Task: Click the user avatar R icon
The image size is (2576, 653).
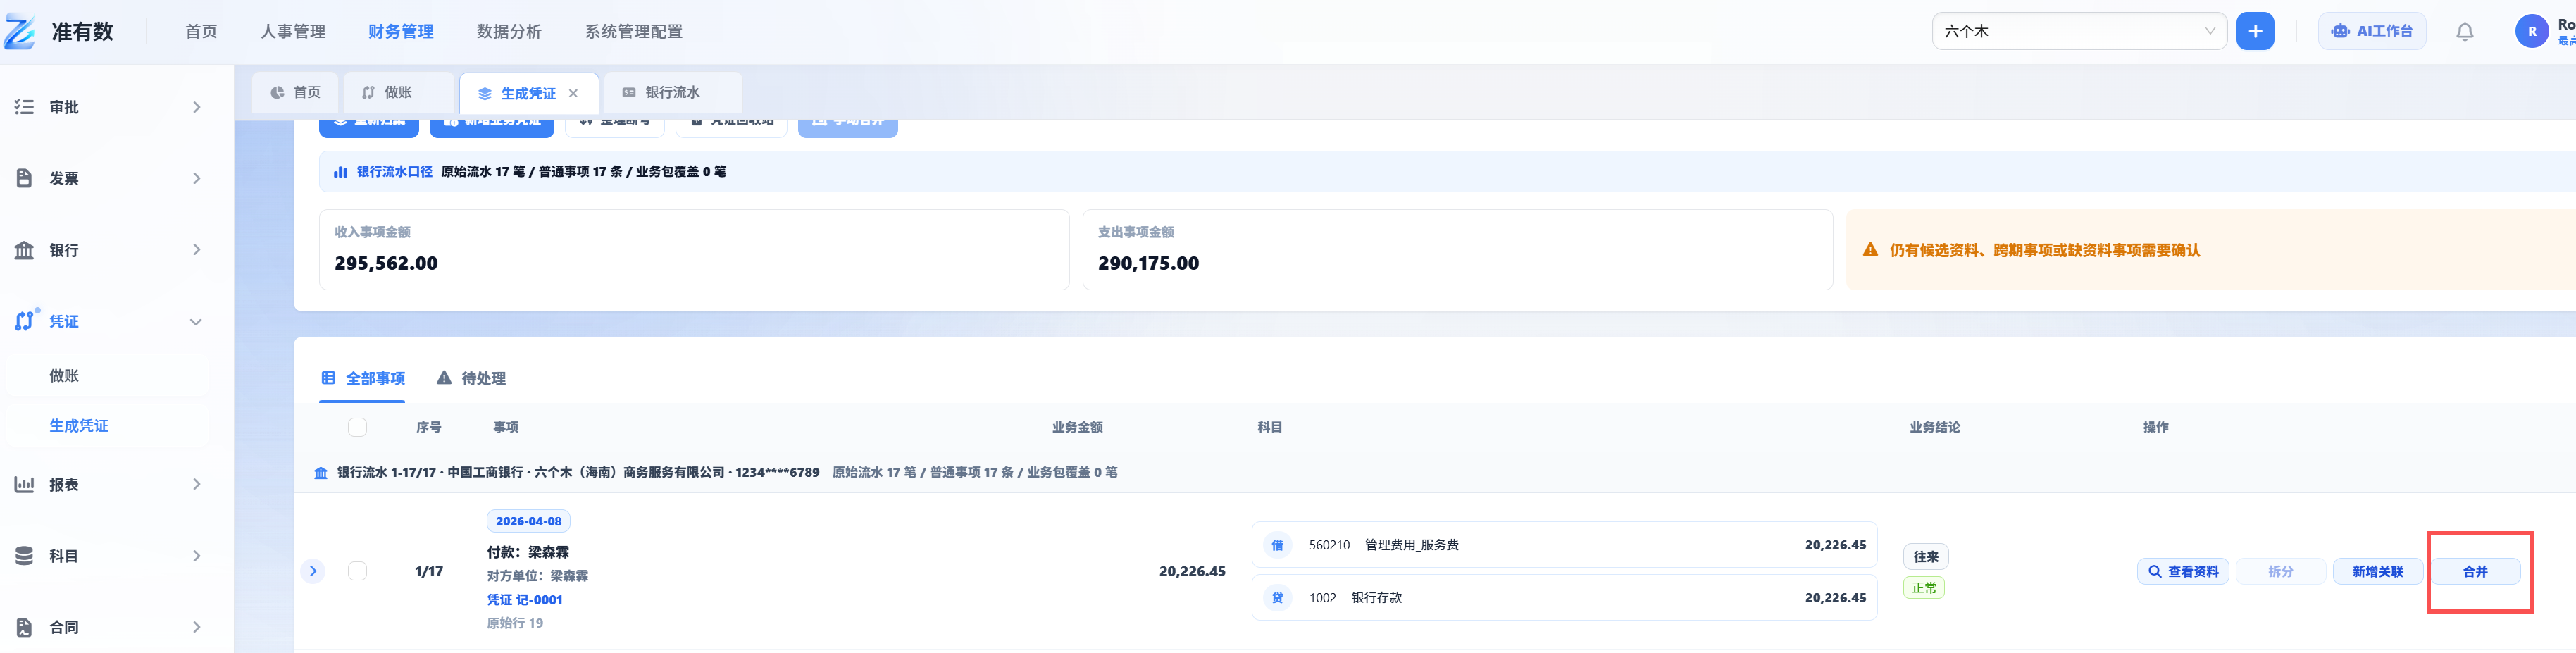Action: (x=2532, y=32)
